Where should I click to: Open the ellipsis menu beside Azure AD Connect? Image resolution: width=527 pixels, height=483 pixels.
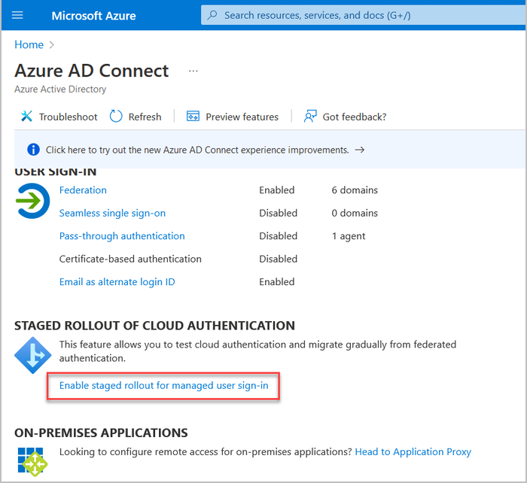(193, 71)
